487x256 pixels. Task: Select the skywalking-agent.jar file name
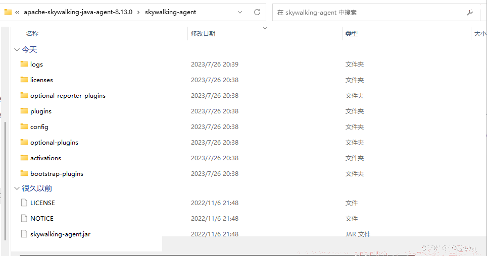pyautogui.click(x=61, y=234)
